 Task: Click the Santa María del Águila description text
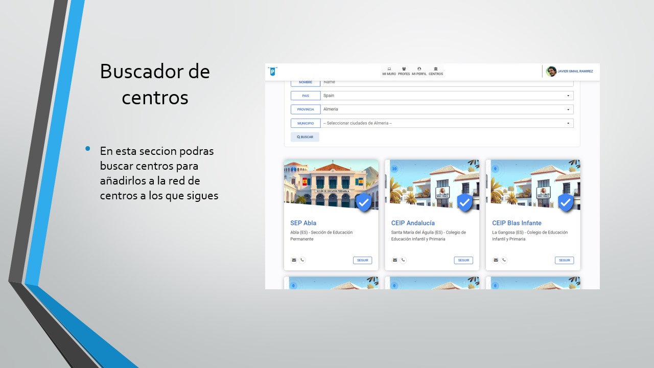[429, 236]
